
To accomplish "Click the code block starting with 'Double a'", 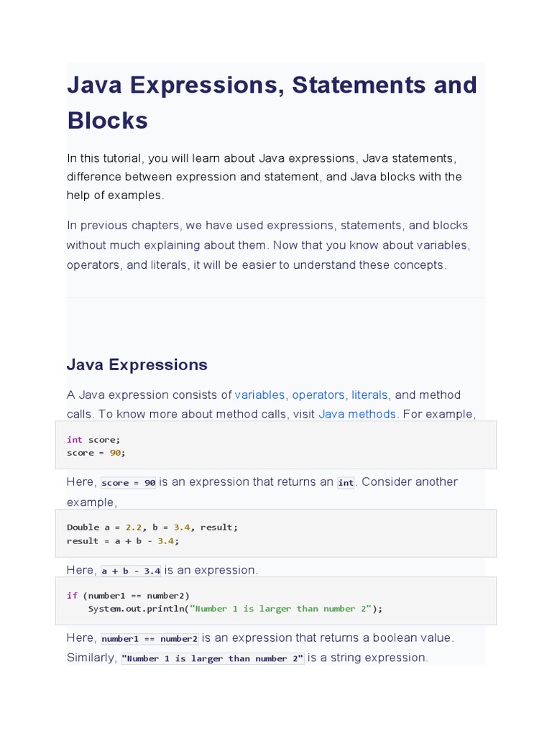I will tap(275, 533).
